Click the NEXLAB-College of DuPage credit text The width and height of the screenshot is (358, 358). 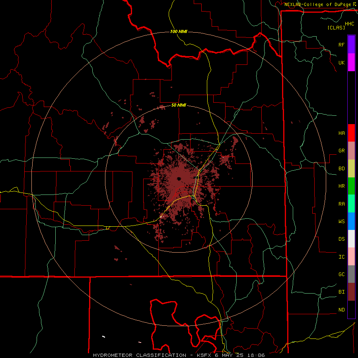coord(317,4)
